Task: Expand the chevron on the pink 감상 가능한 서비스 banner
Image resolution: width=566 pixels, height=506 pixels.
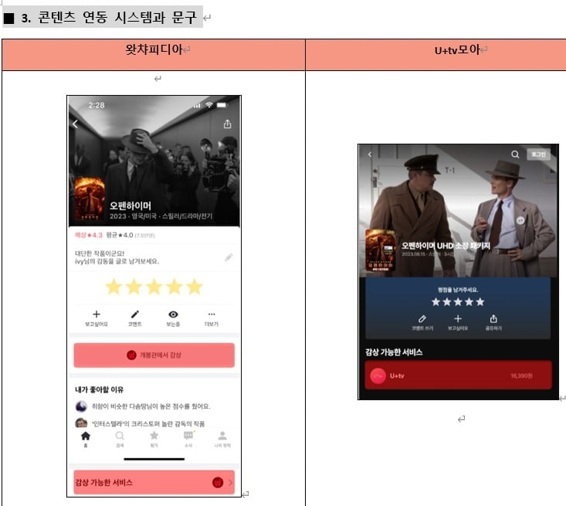Action: (x=230, y=482)
